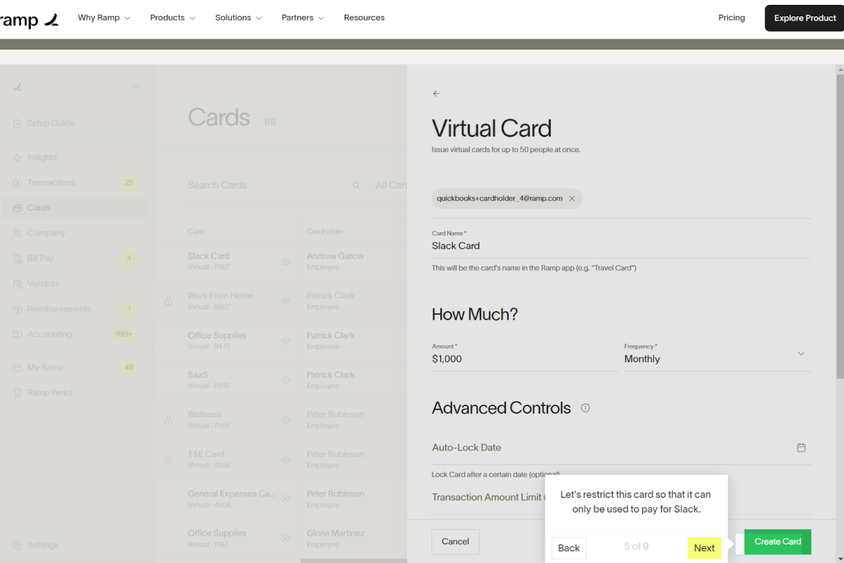Toggle eye icon on General Expenses row
Screen dimensions: 844x563
286,499
